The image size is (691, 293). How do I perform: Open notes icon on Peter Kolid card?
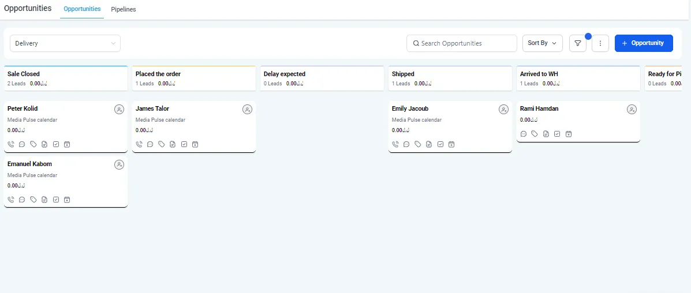[x=44, y=144]
